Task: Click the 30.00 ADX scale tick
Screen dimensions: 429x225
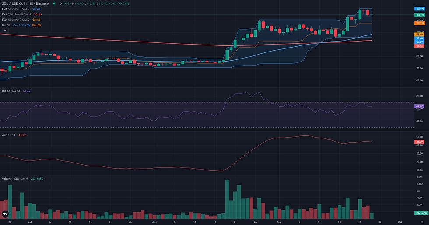Action: click(x=419, y=153)
